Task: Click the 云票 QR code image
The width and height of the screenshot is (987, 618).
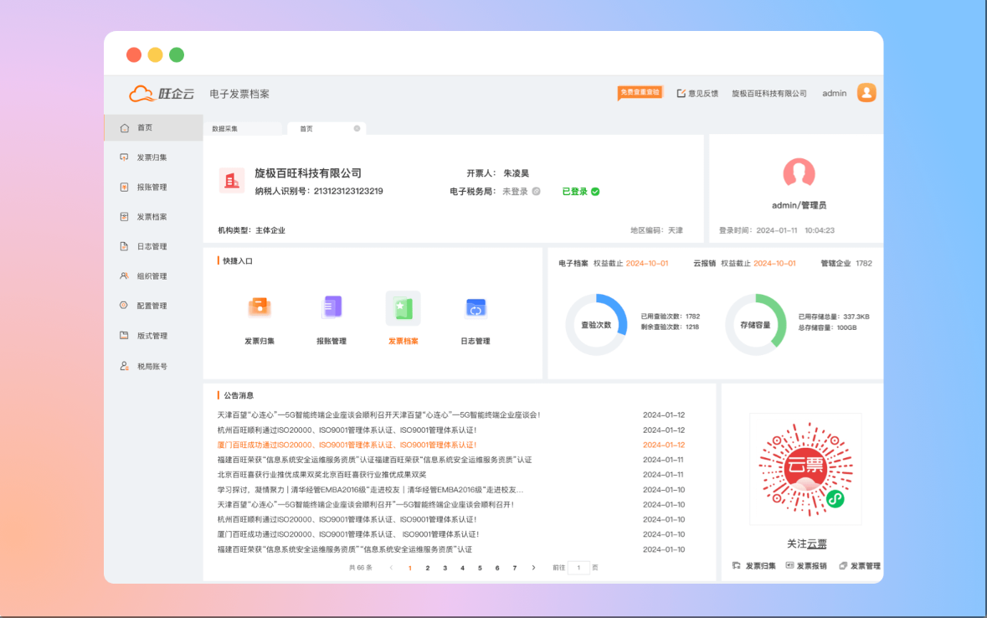Action: click(x=805, y=469)
